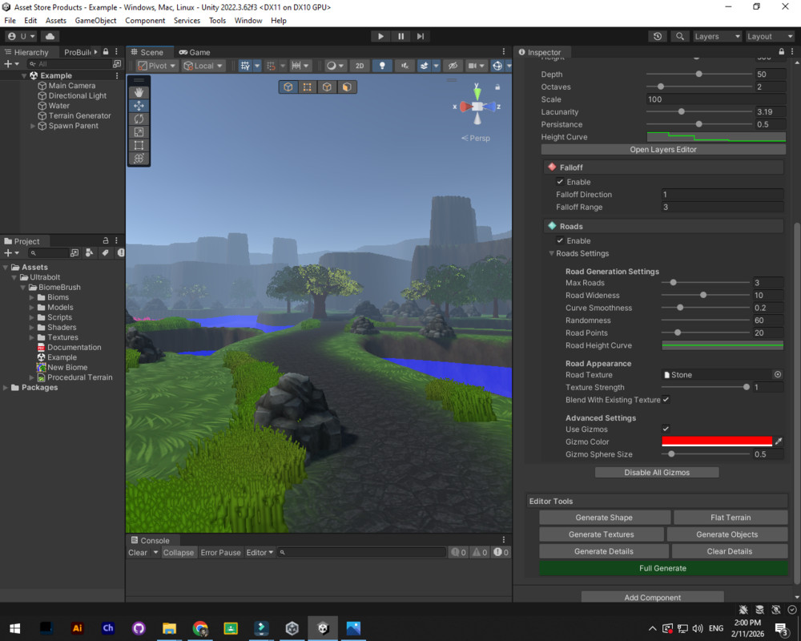Open the Layers dropdown
801x641 pixels.
click(717, 36)
